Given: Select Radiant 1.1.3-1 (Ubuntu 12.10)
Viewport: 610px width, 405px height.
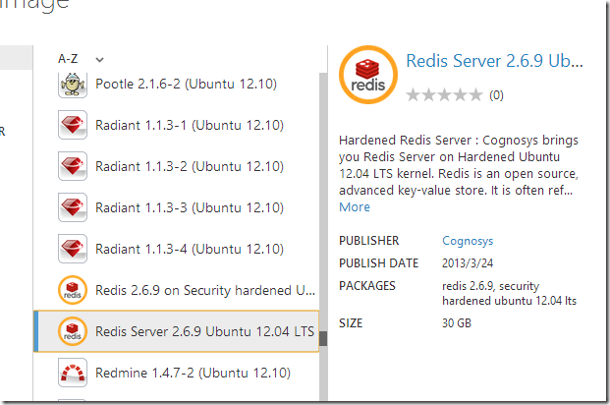Looking at the screenshot, I should pos(190,126).
